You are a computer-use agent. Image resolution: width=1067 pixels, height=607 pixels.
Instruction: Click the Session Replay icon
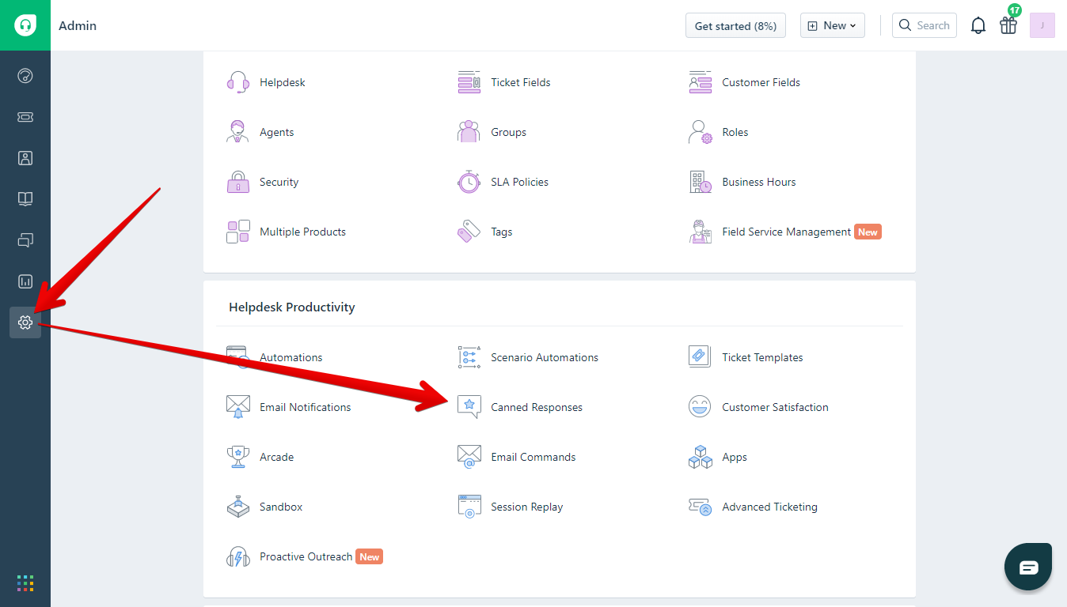click(x=469, y=507)
